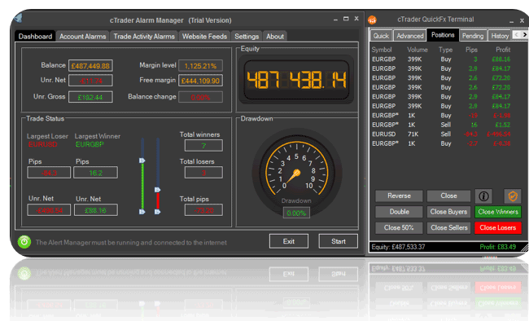Click the info icon in QuickFx Terminal
529x321 pixels.
click(483, 196)
